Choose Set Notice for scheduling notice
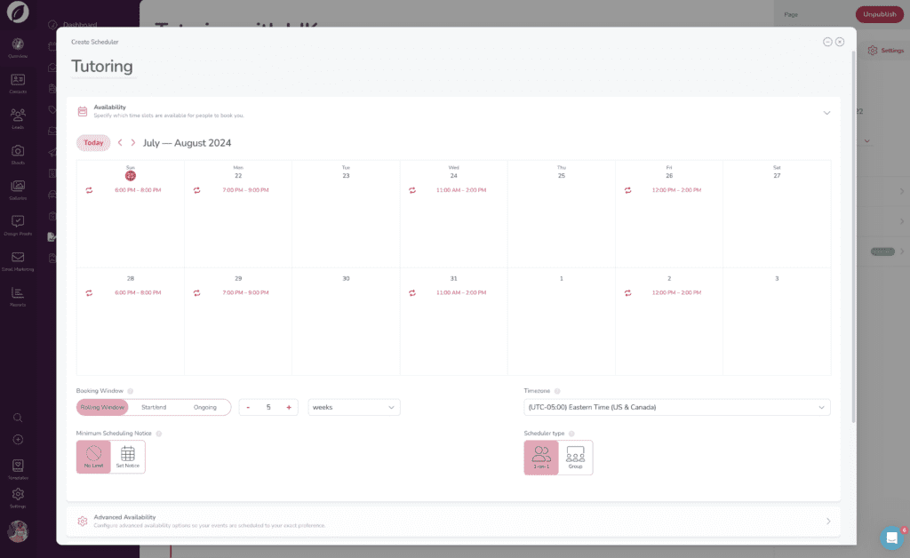 [127, 456]
